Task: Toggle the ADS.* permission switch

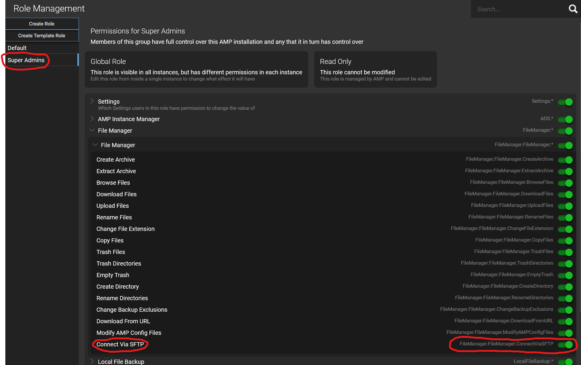Action: [565, 119]
